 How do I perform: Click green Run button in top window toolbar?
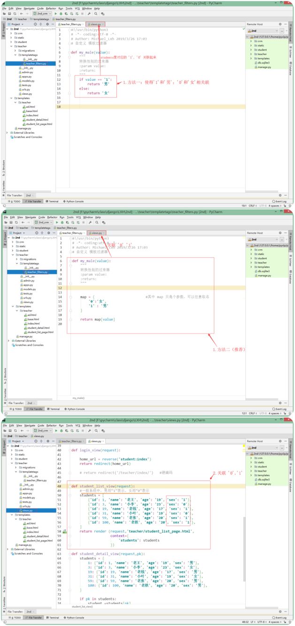57,13
